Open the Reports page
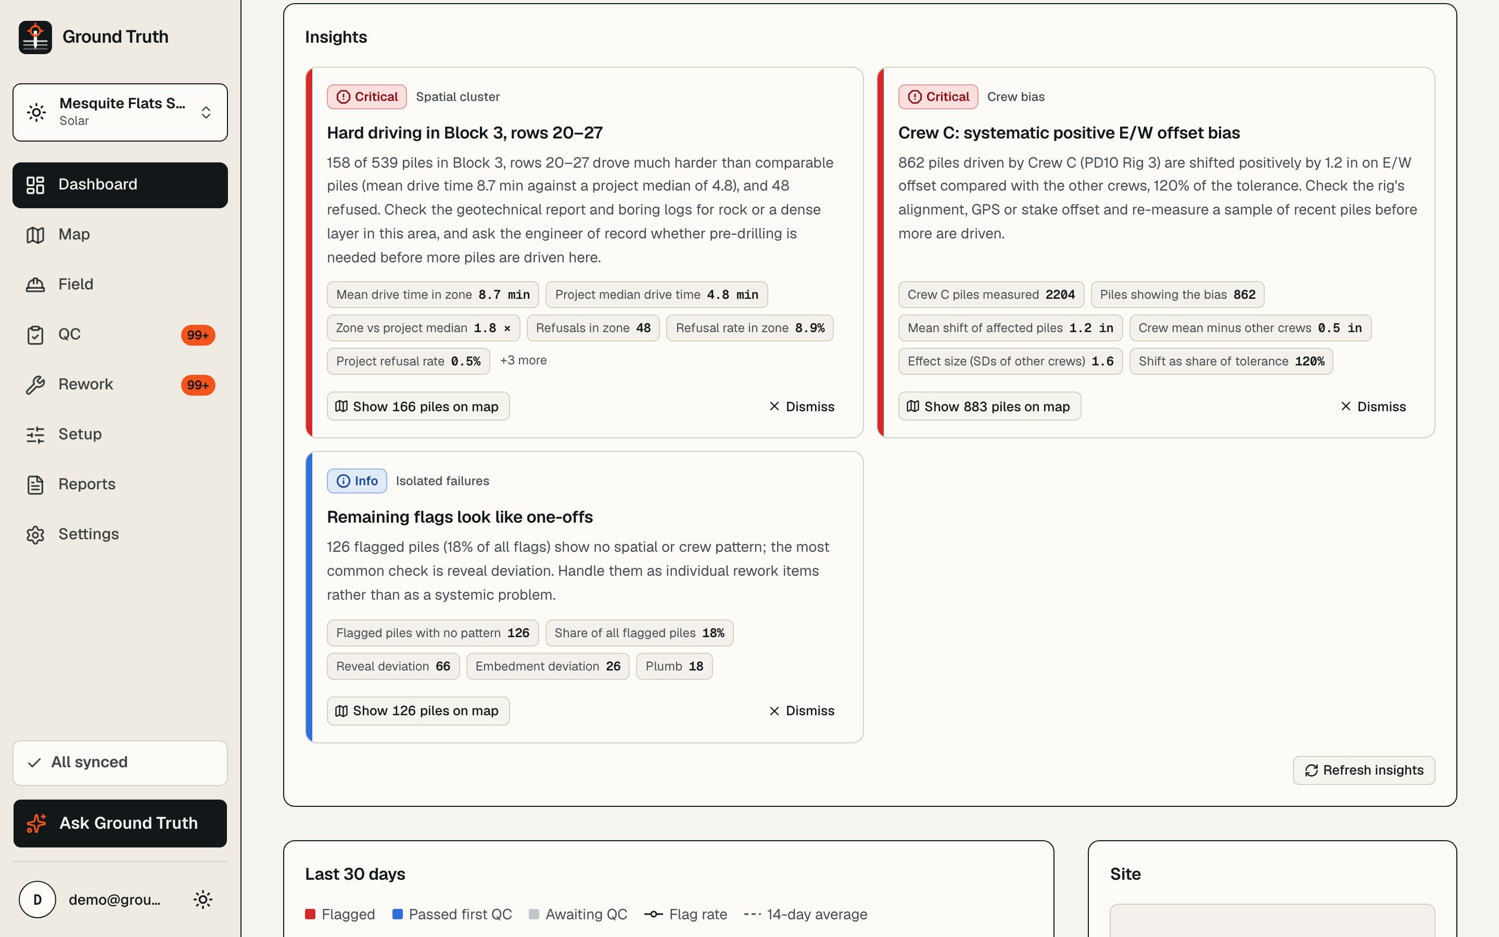Image resolution: width=1499 pixels, height=937 pixels. (120, 485)
